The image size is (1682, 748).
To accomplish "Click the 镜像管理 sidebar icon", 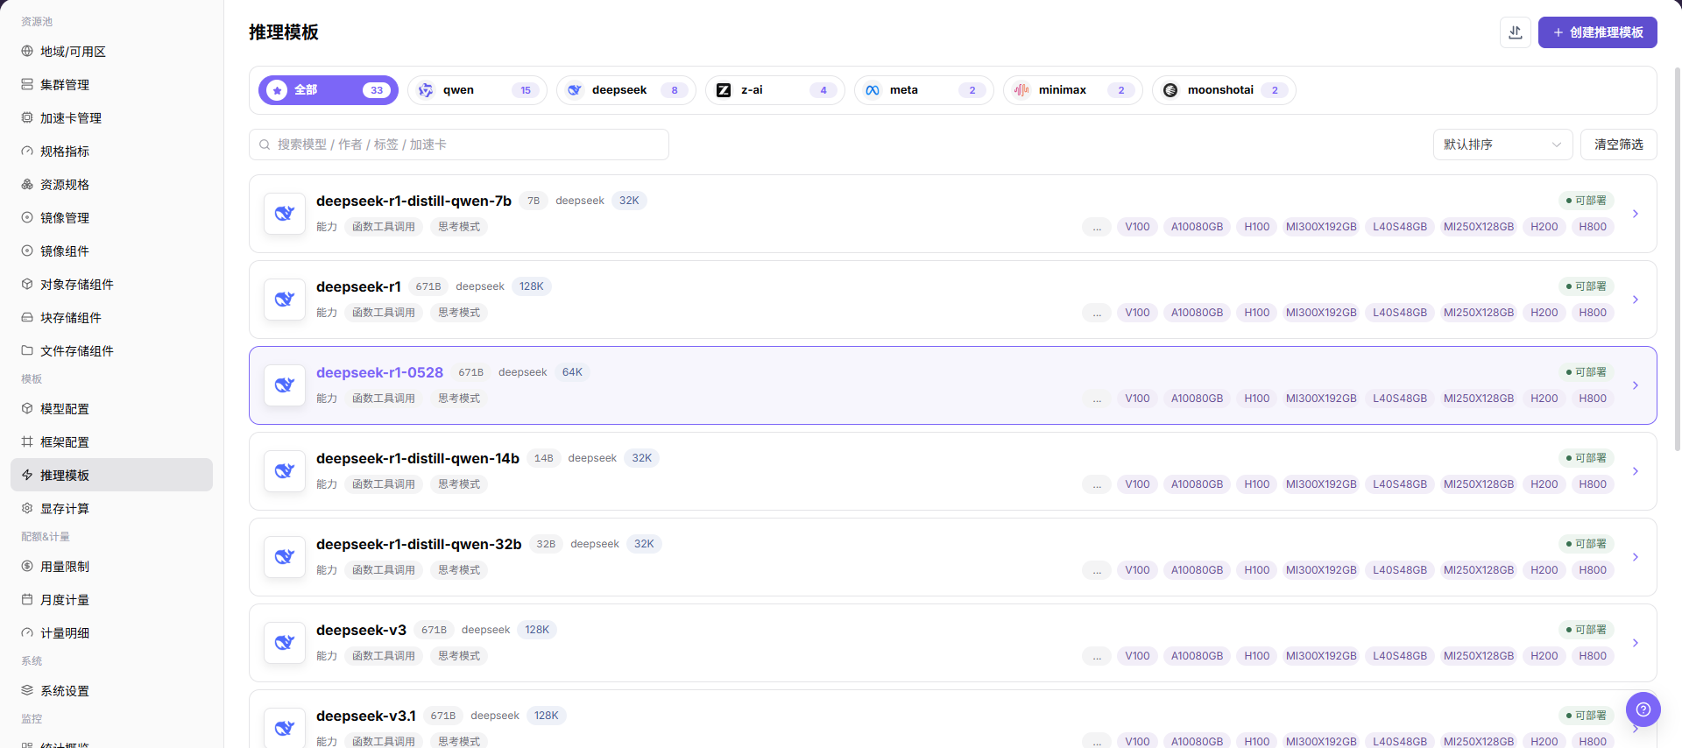I will coord(27,218).
